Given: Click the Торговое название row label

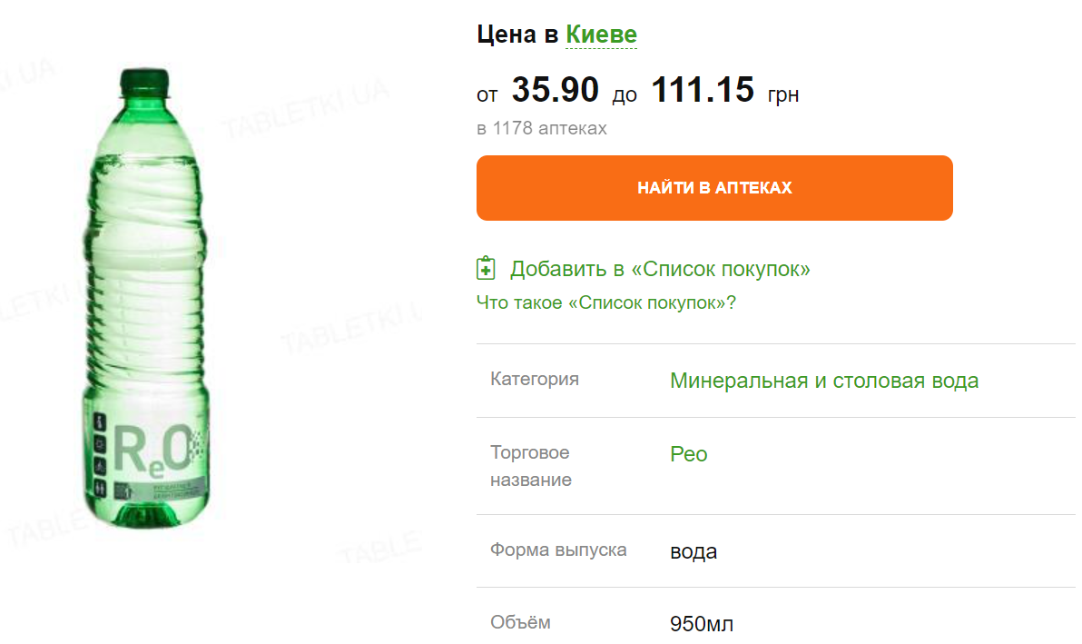Looking at the screenshot, I should click(531, 466).
